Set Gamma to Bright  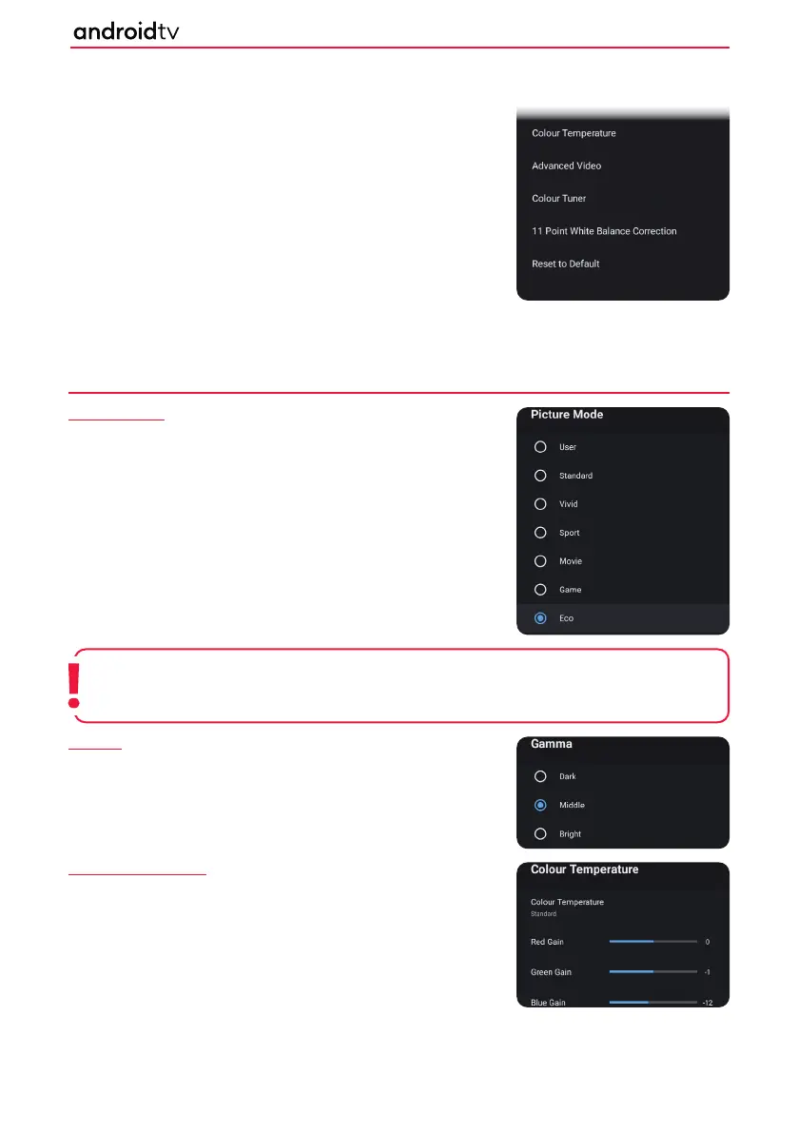click(540, 834)
